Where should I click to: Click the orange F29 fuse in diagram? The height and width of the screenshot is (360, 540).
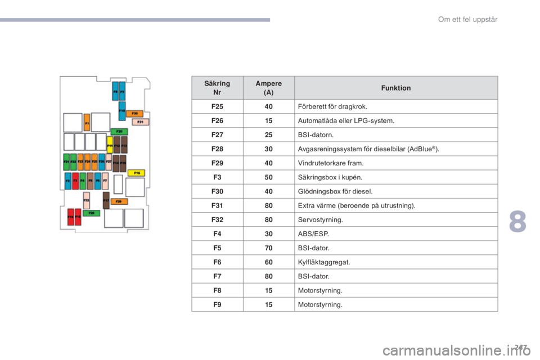pos(119,201)
